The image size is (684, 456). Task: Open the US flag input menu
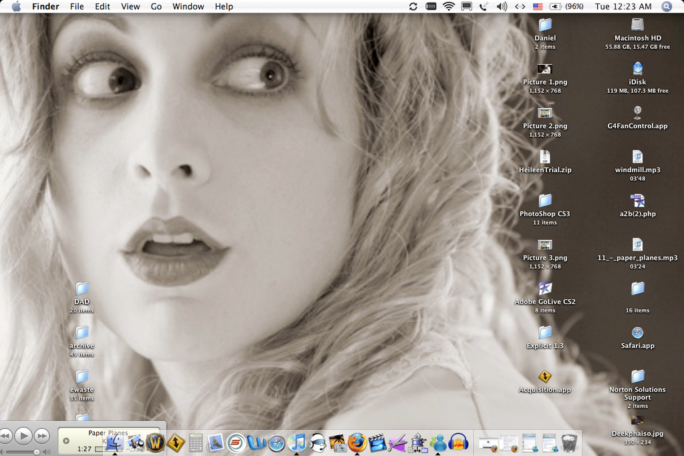click(x=538, y=6)
